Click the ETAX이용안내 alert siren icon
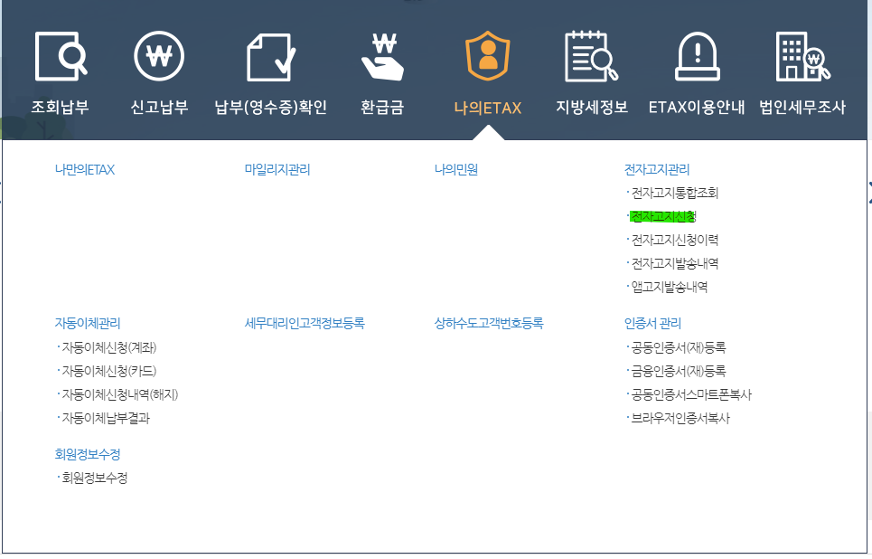The image size is (872, 559). [698, 56]
